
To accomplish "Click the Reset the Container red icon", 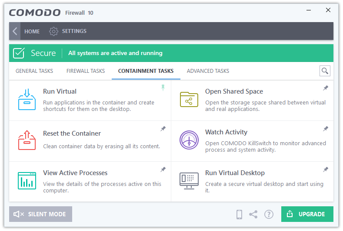I will [x=27, y=140].
